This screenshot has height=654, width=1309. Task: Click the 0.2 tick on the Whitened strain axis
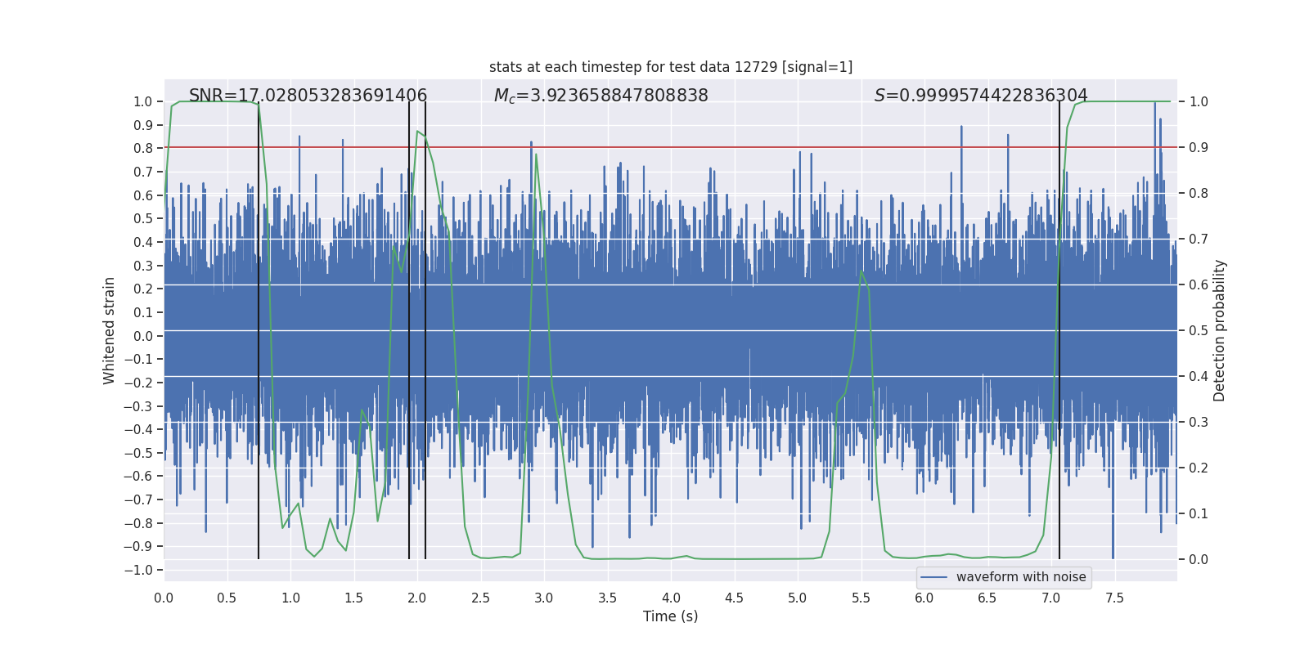tap(143, 289)
